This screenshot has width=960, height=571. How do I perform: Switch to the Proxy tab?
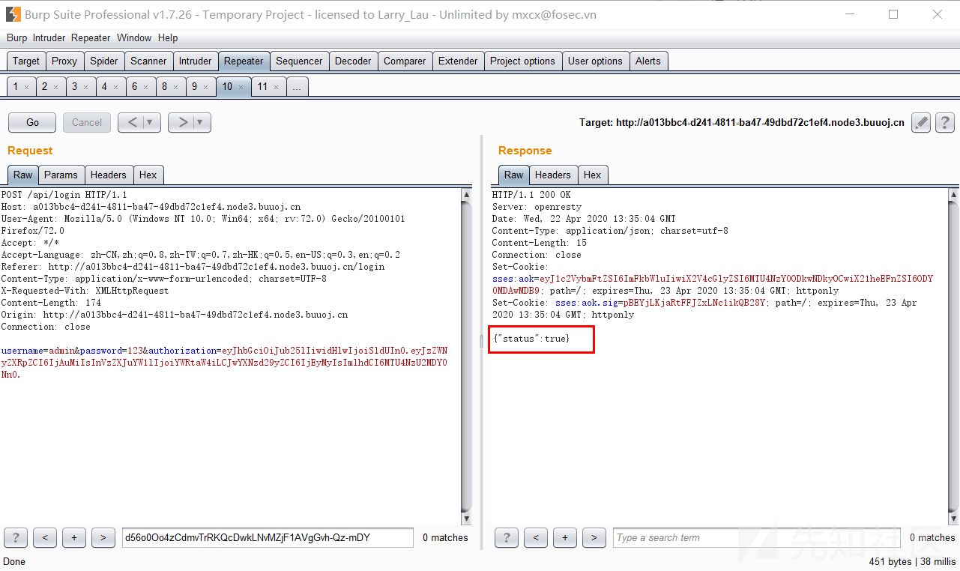tap(64, 61)
